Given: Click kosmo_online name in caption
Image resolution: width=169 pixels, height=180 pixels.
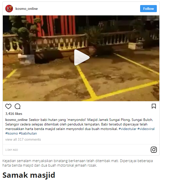Looking at the screenshot, I should pyautogui.click(x=16, y=120).
